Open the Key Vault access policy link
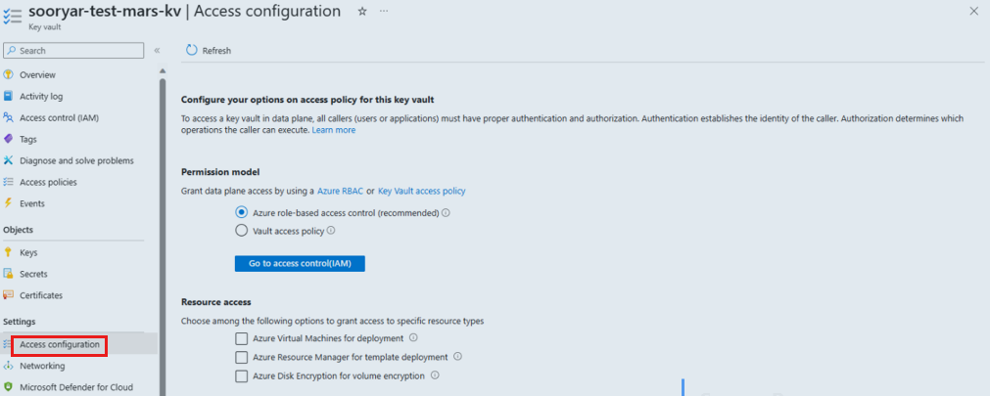This screenshot has width=990, height=396. coord(422,191)
